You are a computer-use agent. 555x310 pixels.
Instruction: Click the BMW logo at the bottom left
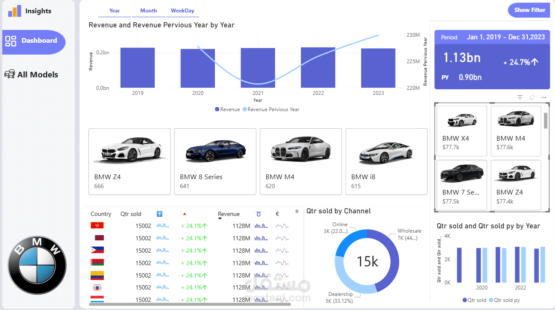[37, 265]
